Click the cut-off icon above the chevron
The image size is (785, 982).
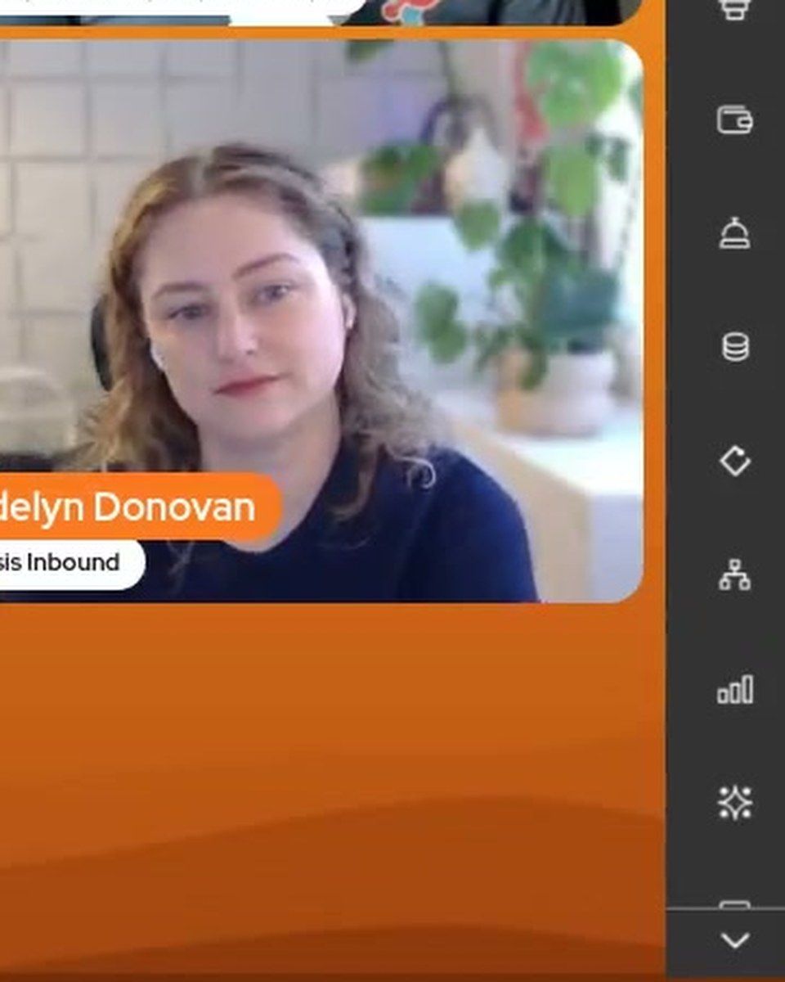pyautogui.click(x=734, y=903)
